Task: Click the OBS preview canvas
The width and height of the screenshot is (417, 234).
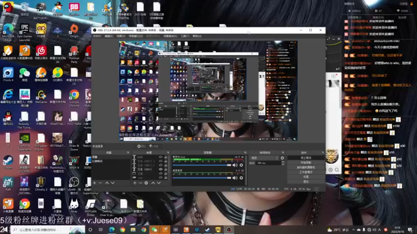Action: (x=208, y=90)
